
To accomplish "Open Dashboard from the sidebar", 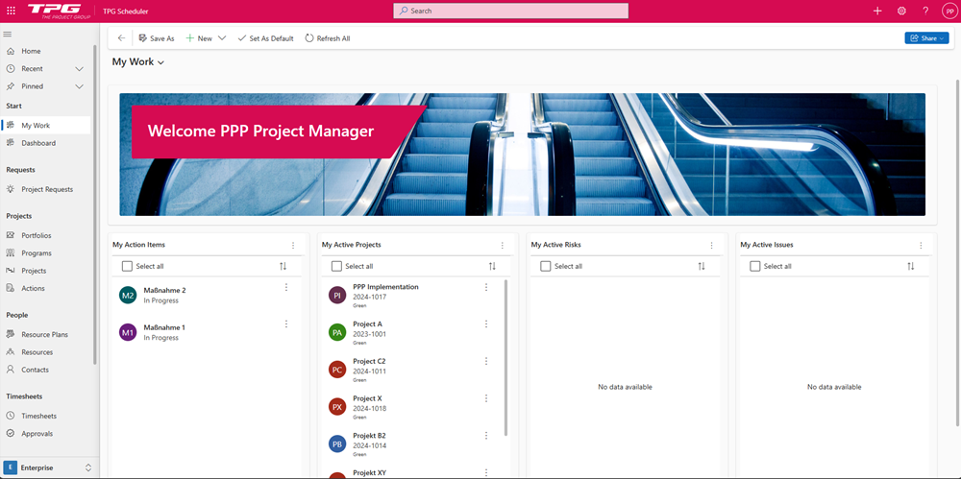I will coord(38,143).
